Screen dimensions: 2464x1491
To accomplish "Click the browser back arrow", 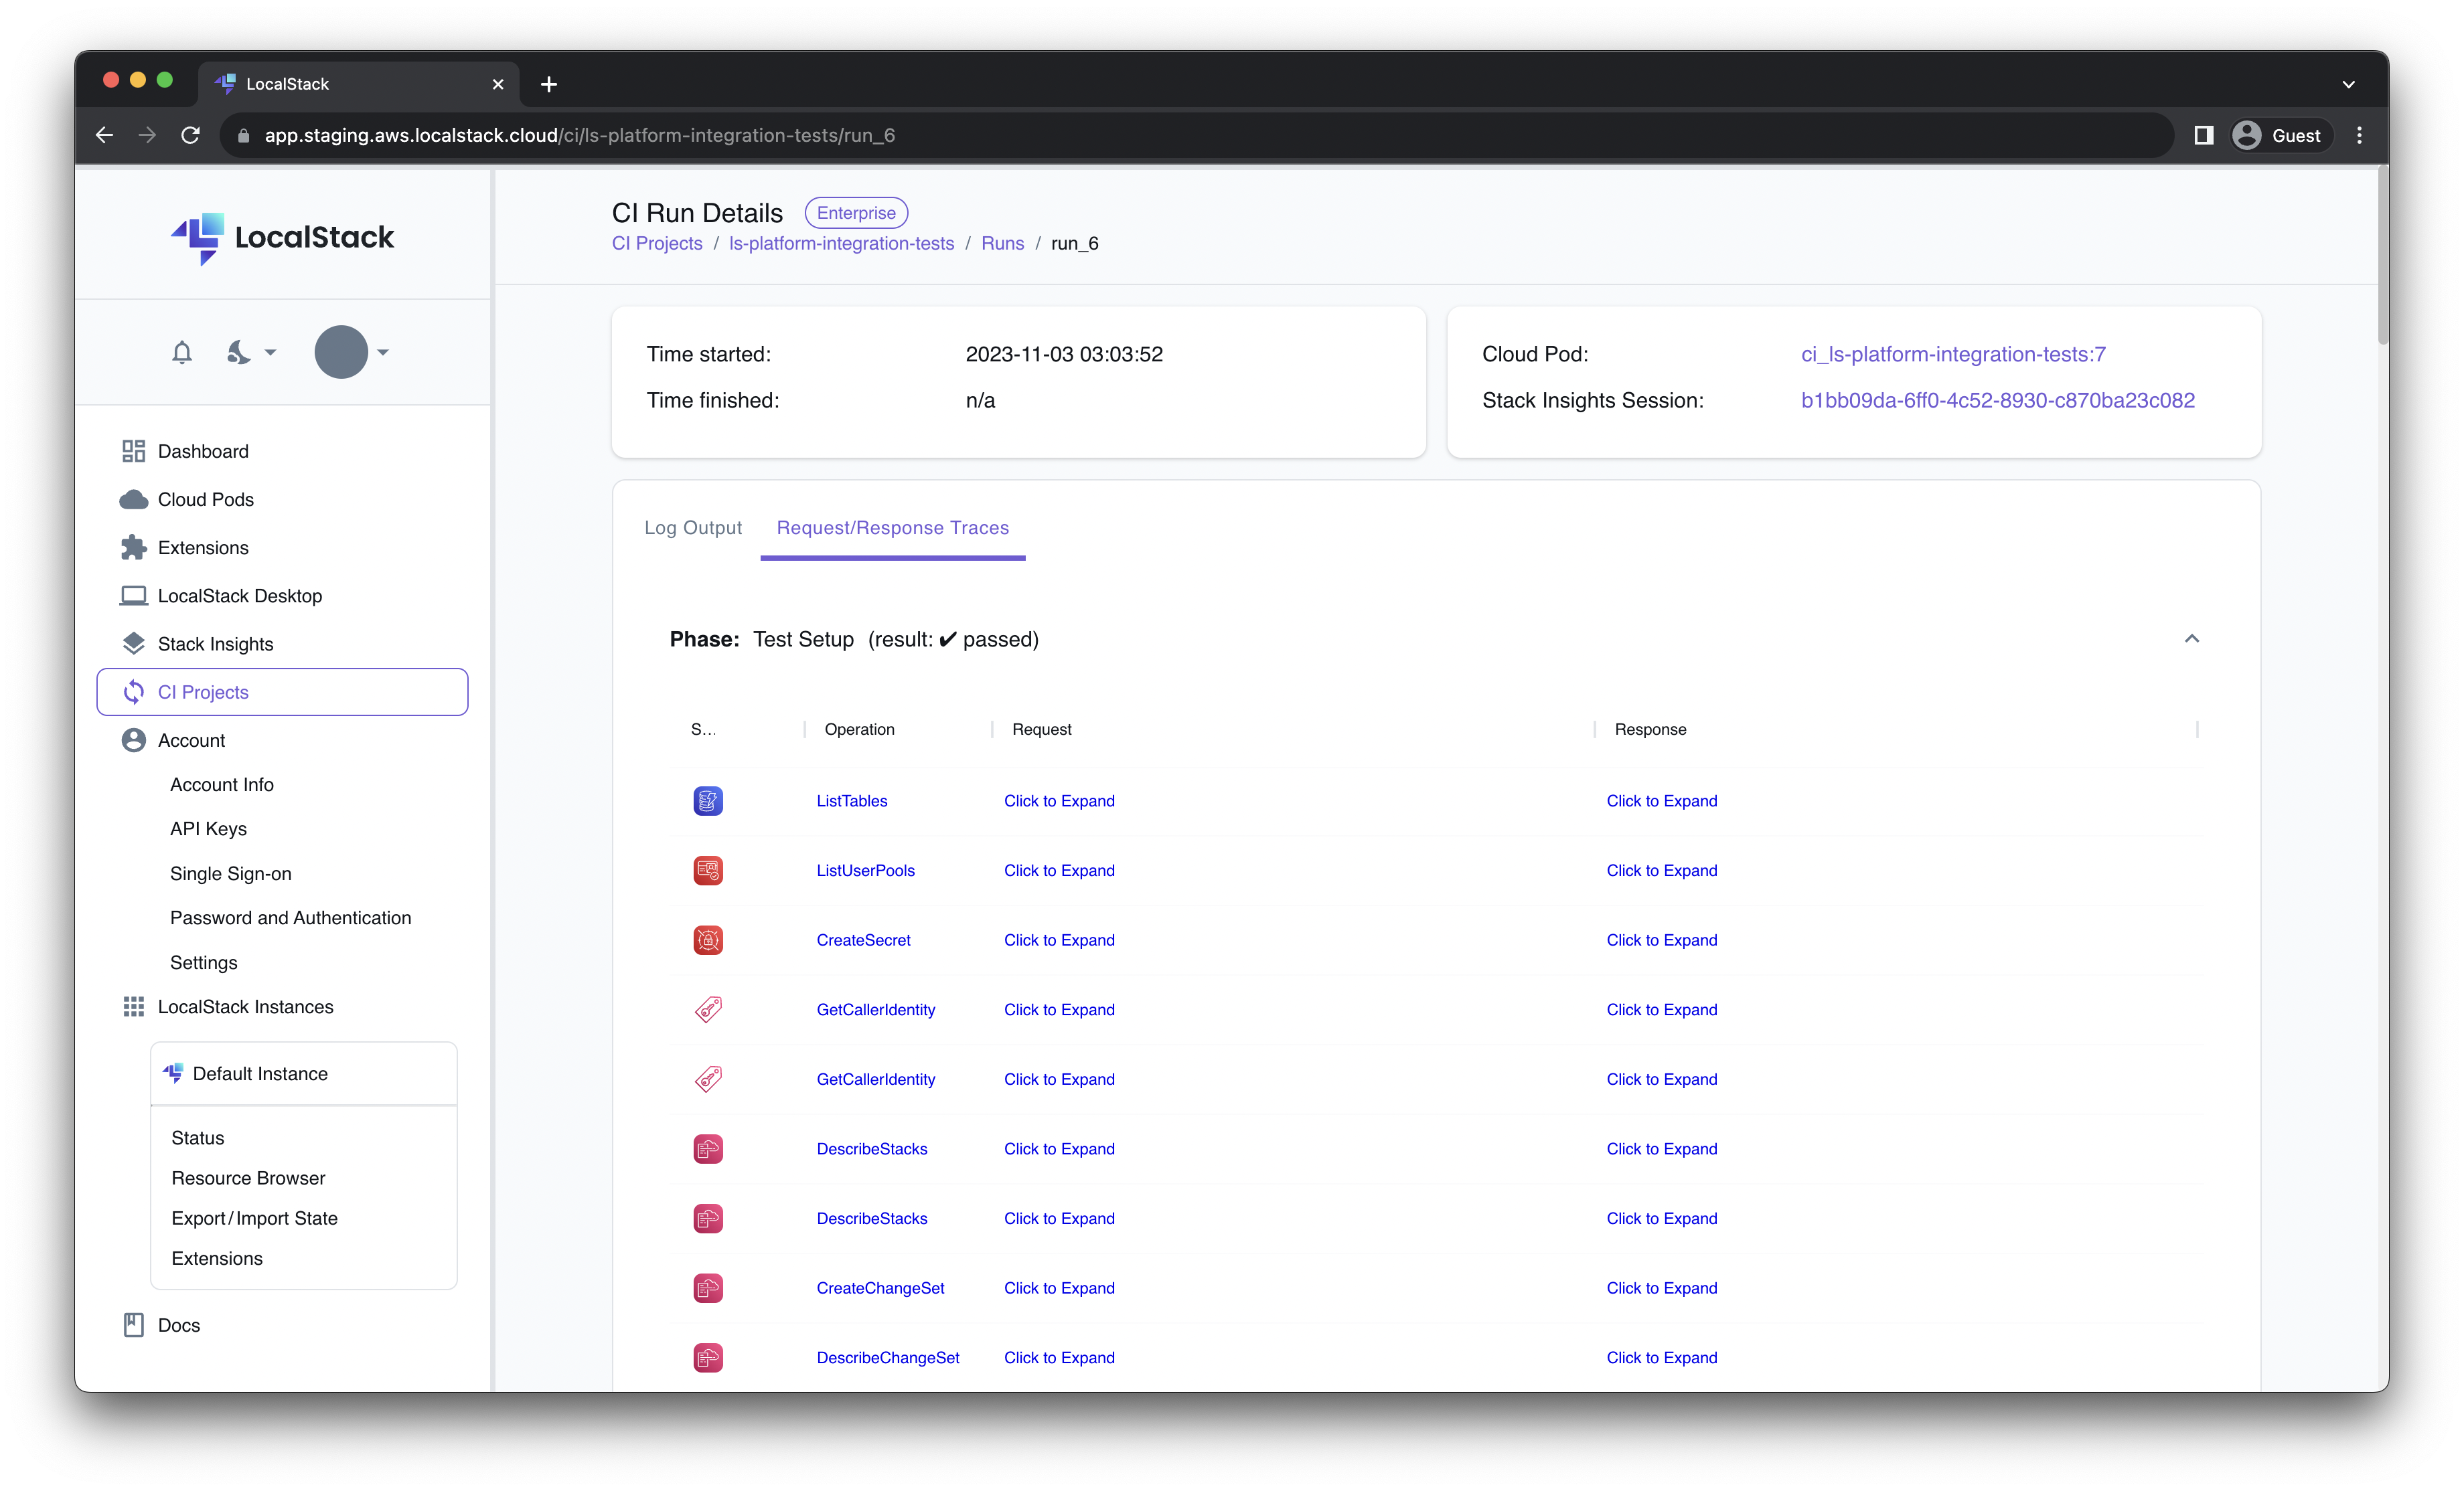I will coord(104,135).
